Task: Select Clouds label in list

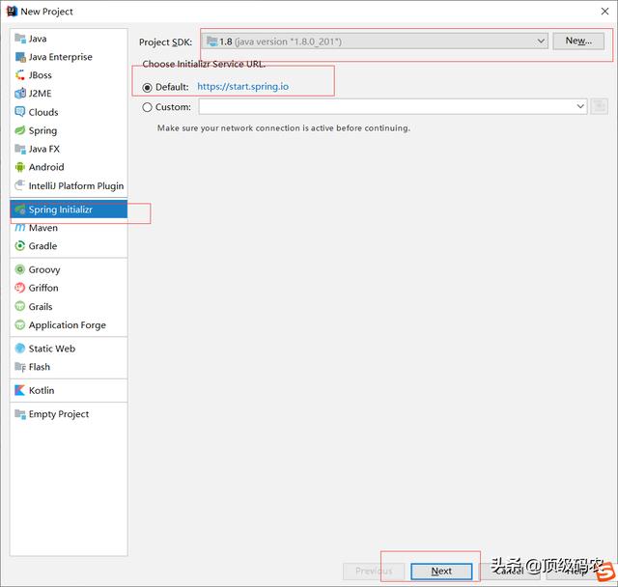Action: 43,112
